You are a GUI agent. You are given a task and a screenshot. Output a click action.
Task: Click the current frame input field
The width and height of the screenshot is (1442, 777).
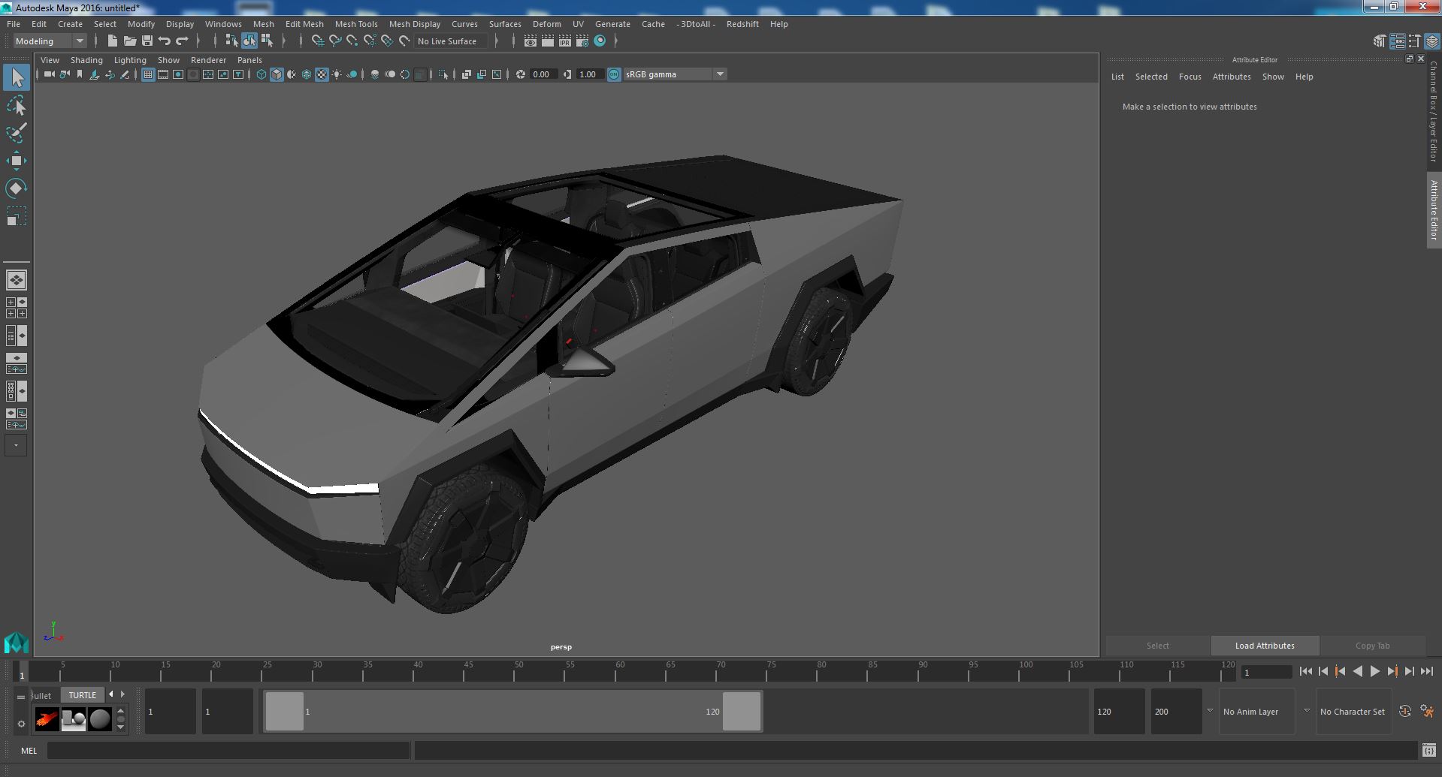tap(1266, 672)
